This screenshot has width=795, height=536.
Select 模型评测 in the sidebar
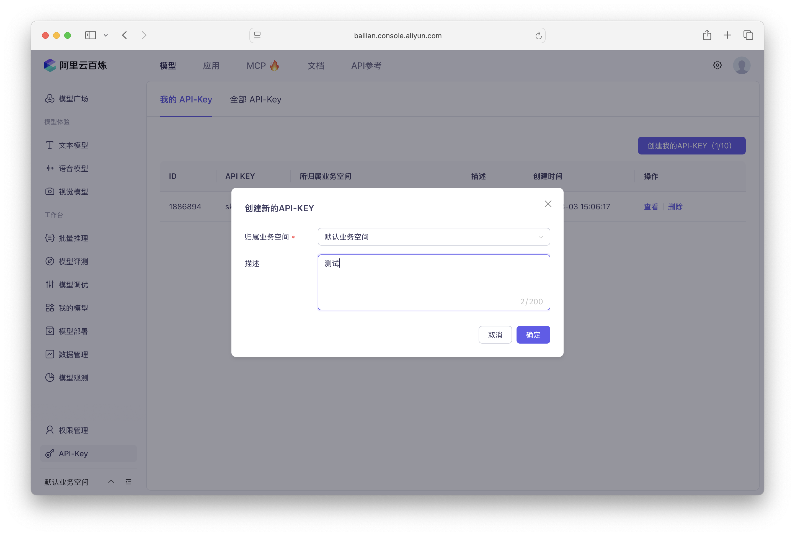click(x=50, y=261)
